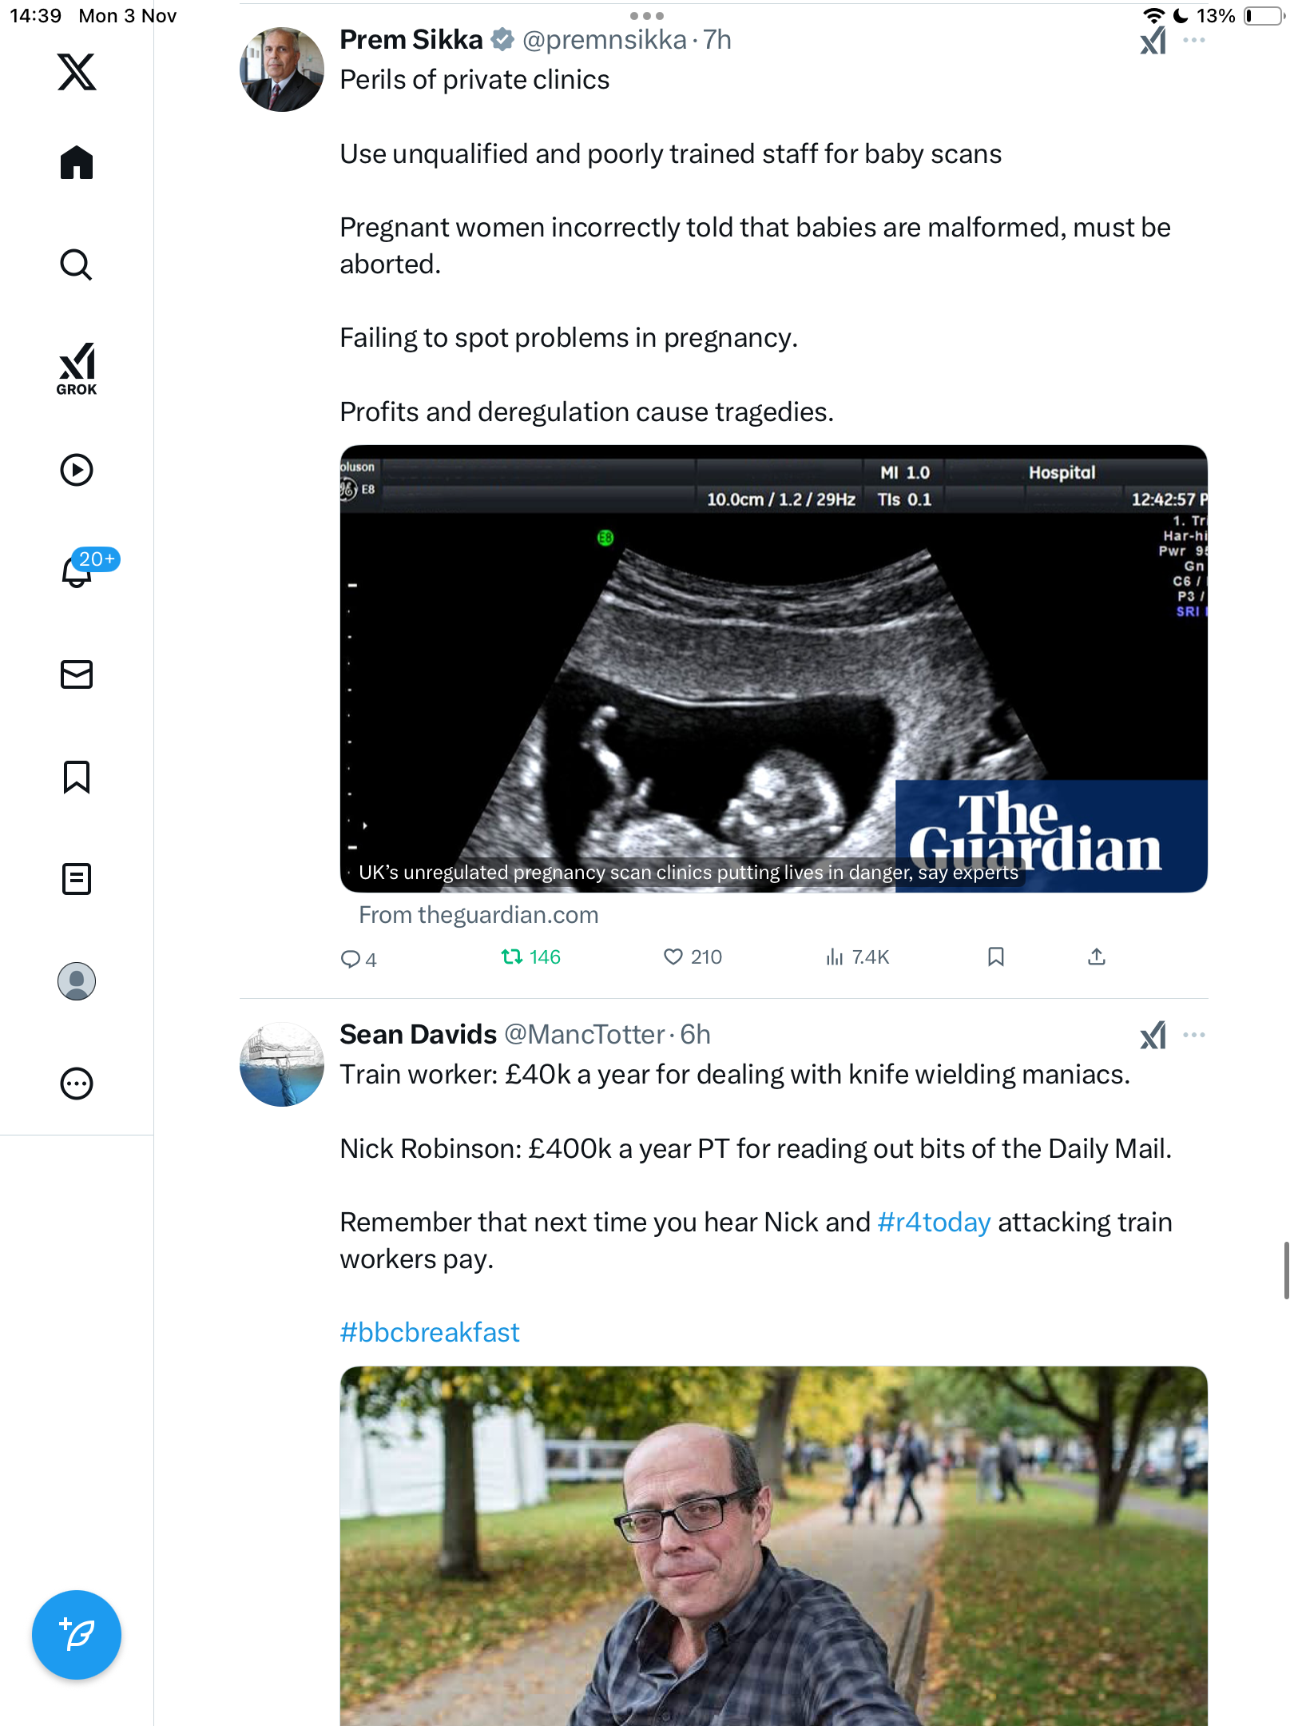Like Prem Sikka's post
This screenshot has height=1726, width=1294.
click(x=673, y=956)
